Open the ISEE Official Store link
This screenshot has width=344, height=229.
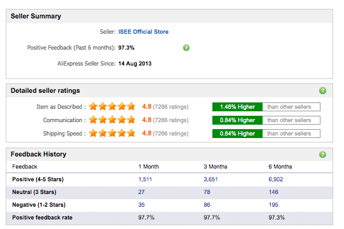[x=144, y=32]
